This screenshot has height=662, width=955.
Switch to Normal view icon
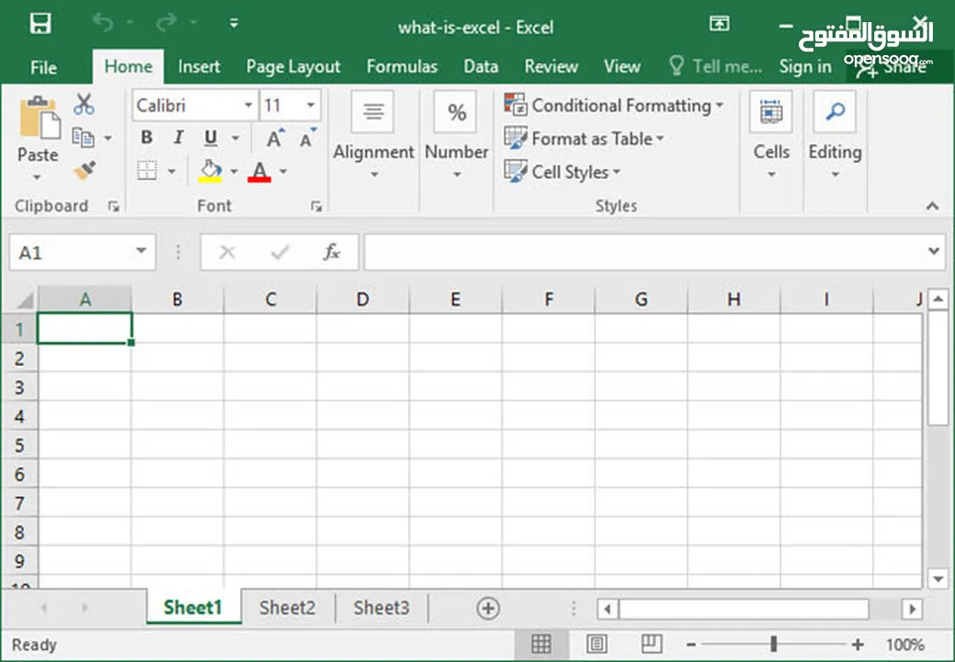click(540, 644)
